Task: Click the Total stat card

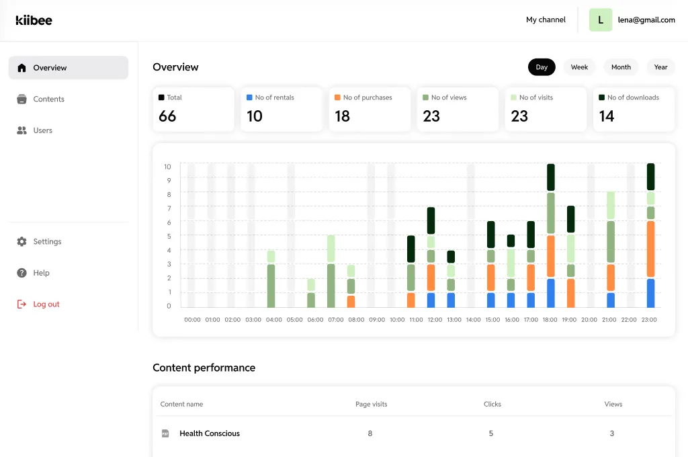Action: pyautogui.click(x=193, y=110)
